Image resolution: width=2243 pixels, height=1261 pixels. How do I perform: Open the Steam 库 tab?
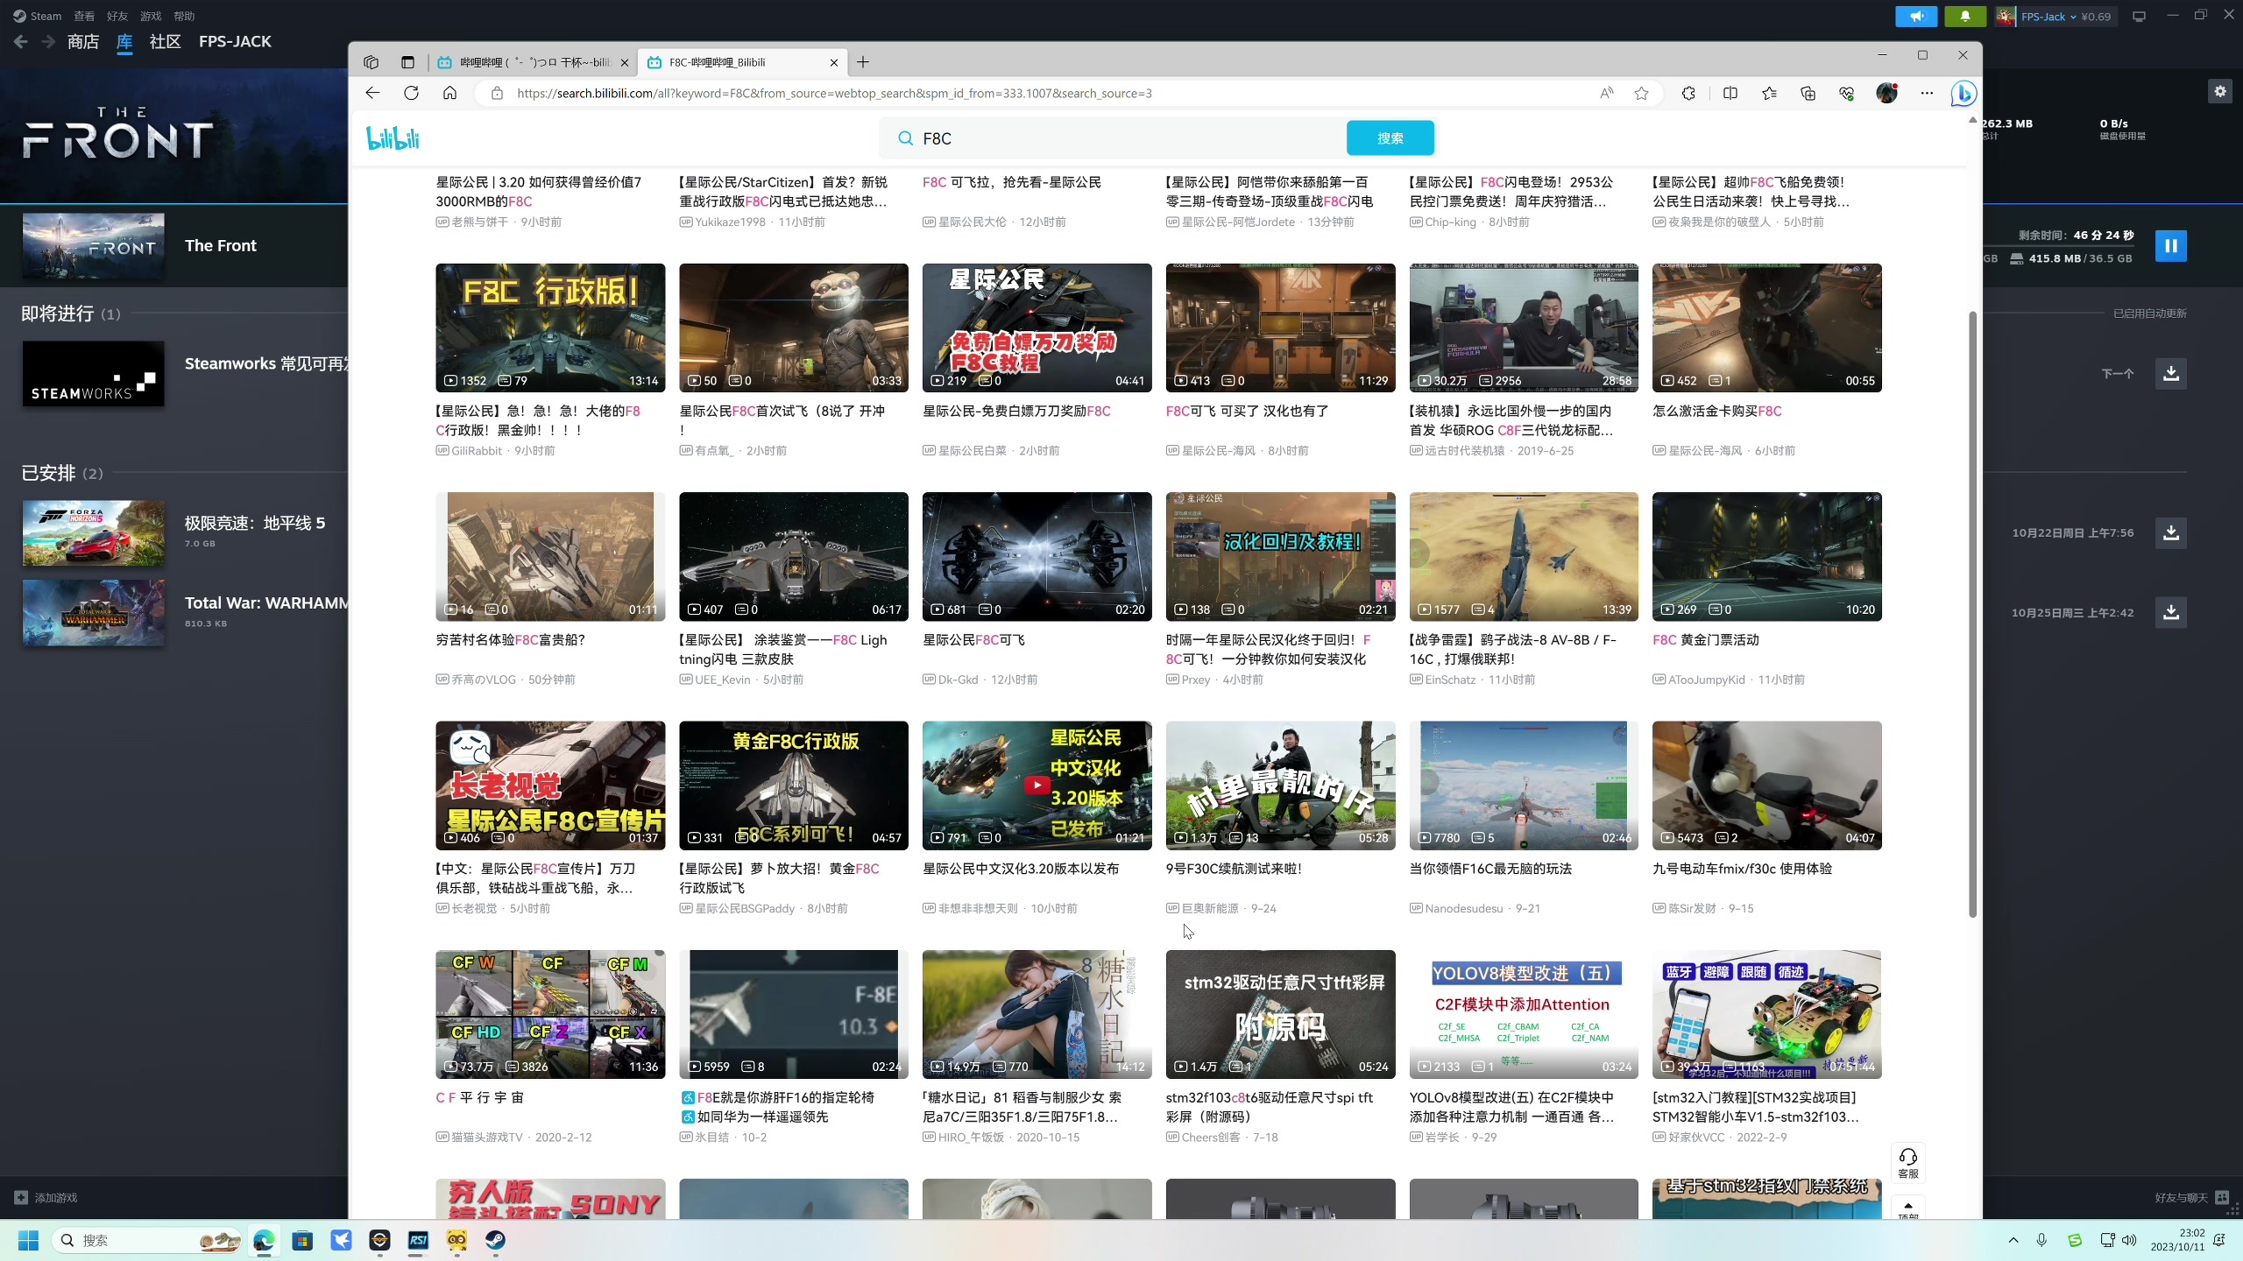[124, 41]
